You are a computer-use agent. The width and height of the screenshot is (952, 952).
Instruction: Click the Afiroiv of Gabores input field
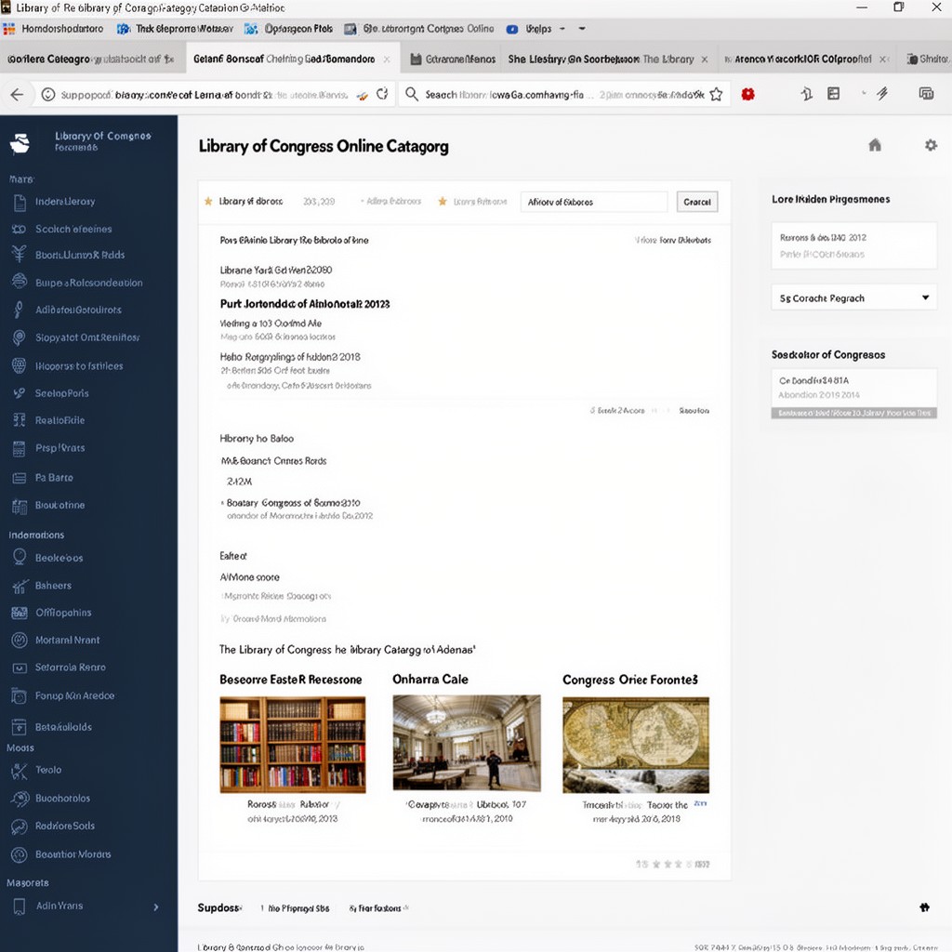(x=594, y=202)
